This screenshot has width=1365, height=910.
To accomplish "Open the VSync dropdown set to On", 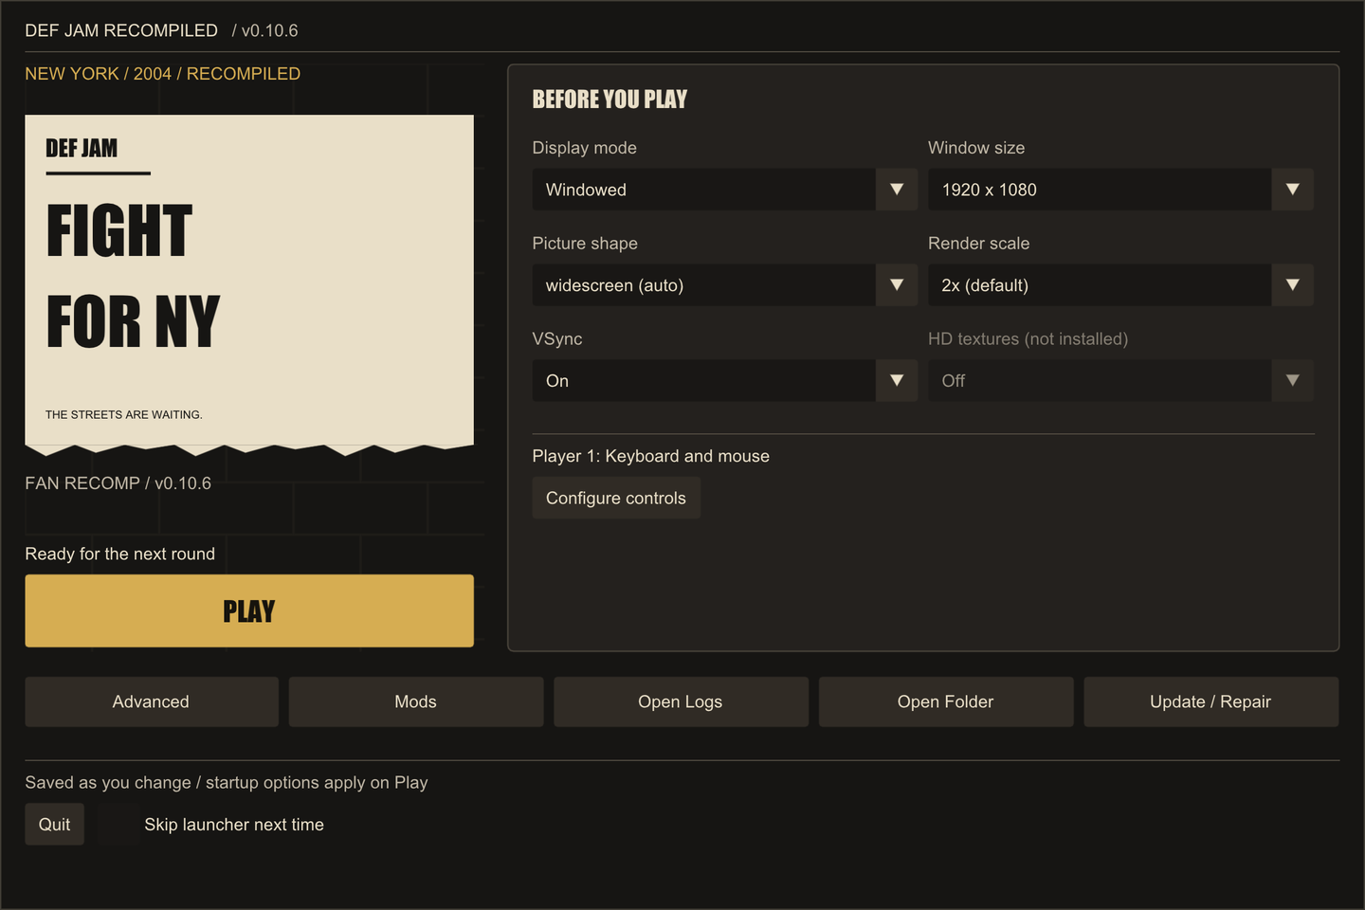I will 724,380.
